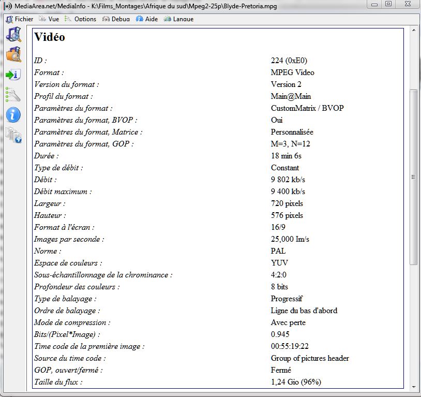
Task: Click the Avec perte compression value
Action: coord(288,322)
